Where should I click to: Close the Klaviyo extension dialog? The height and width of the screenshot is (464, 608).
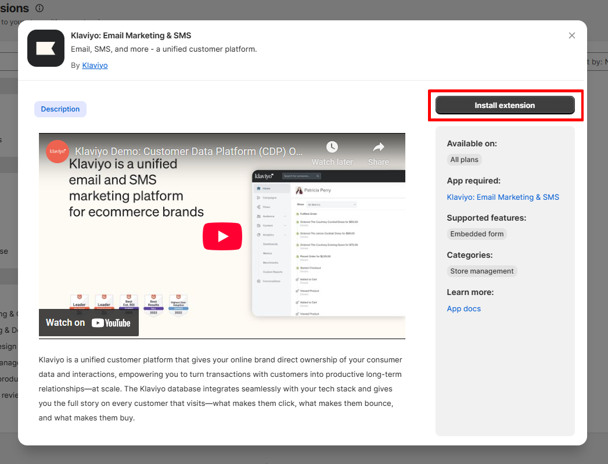[x=571, y=35]
